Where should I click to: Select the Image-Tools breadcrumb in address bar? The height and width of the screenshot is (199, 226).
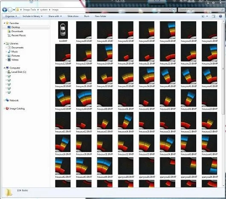[x=29, y=10]
